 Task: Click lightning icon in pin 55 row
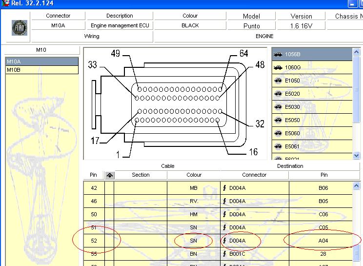pos(224,254)
